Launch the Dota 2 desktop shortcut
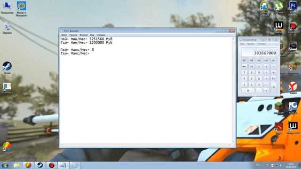The height and width of the screenshot is (169, 301). tap(279, 128)
